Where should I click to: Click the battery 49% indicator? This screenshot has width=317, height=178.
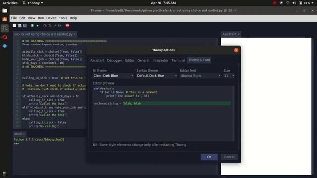305,3
